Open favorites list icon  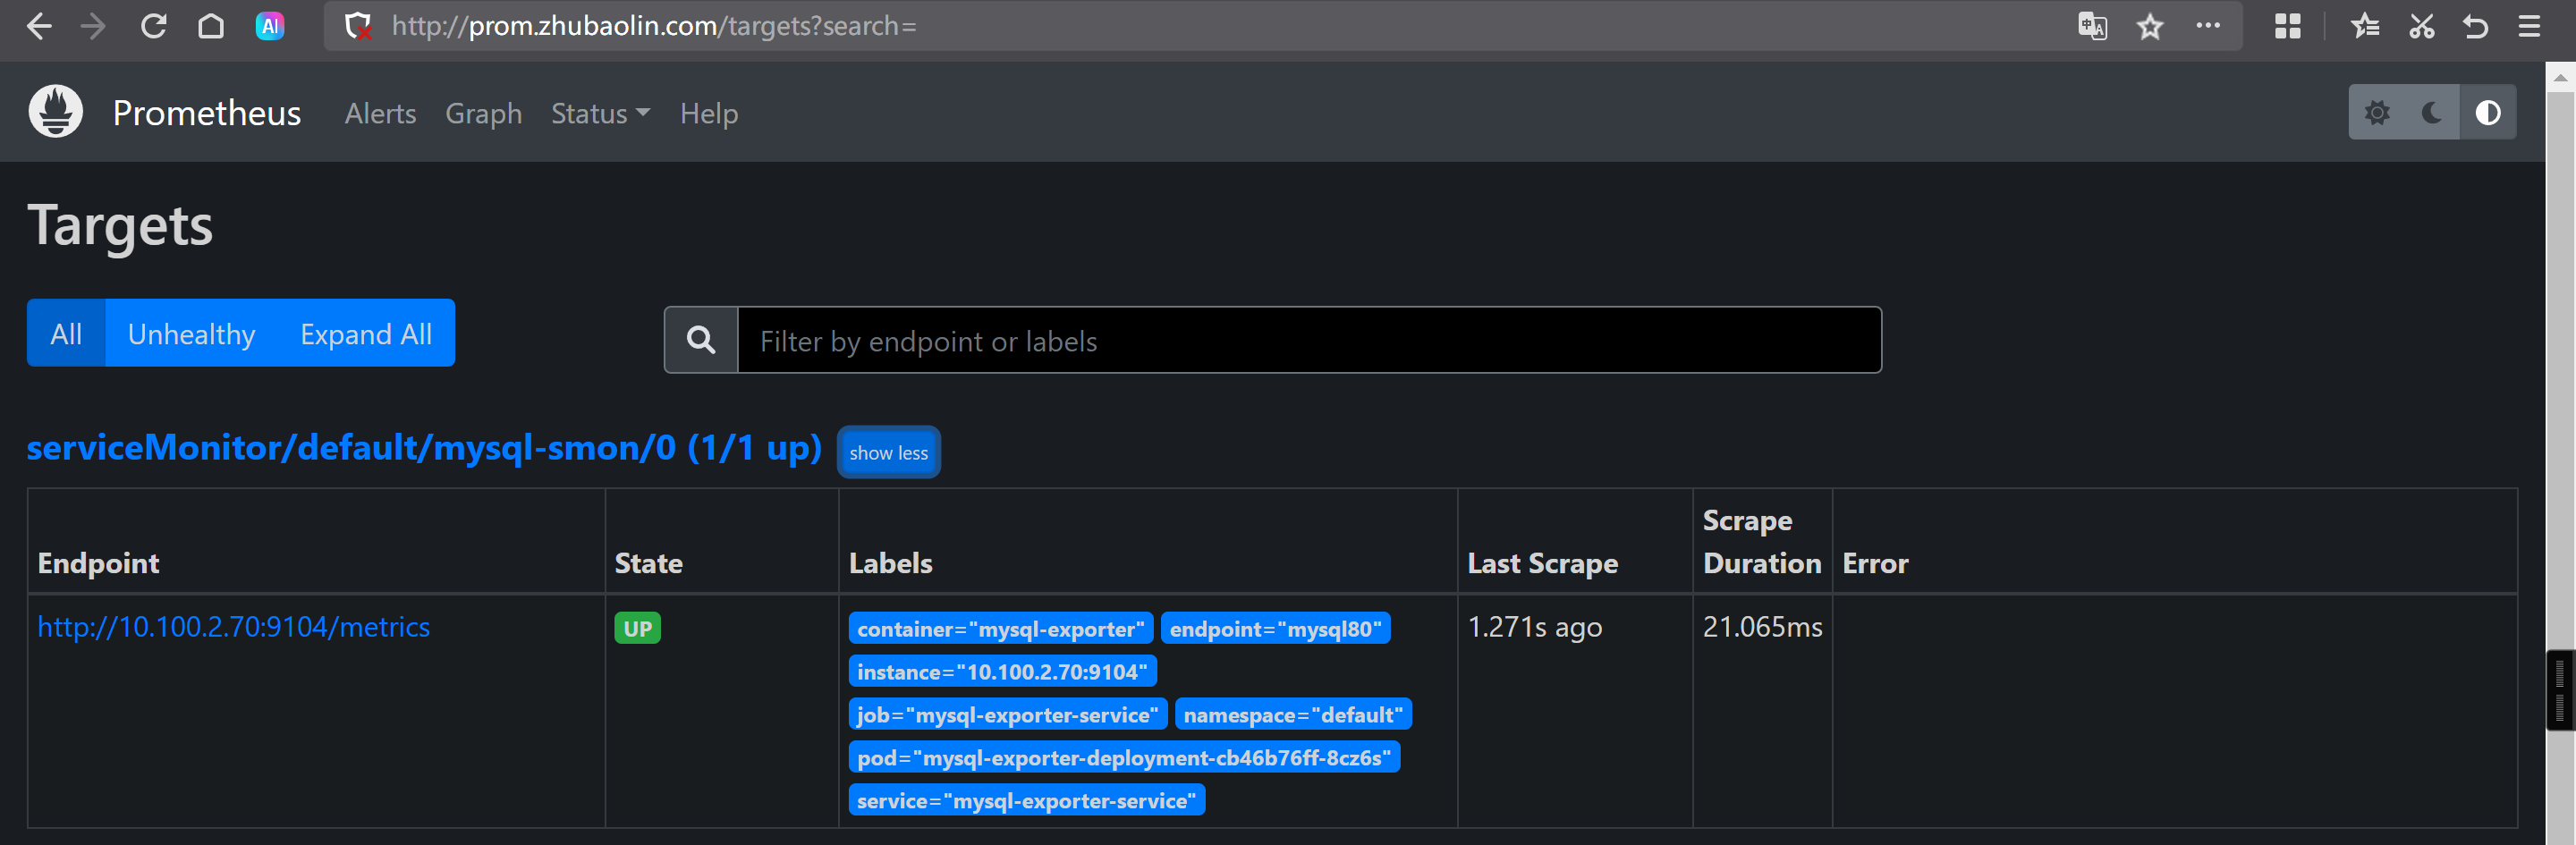click(2365, 26)
